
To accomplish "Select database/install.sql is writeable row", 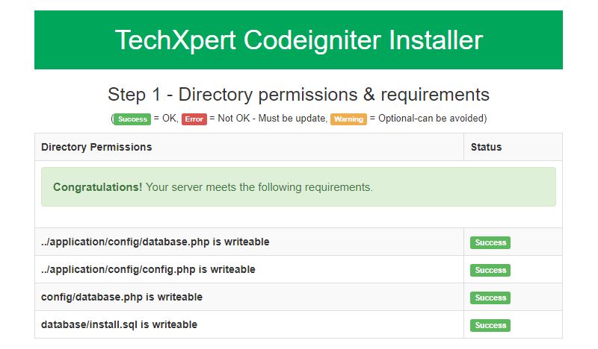I will click(119, 324).
